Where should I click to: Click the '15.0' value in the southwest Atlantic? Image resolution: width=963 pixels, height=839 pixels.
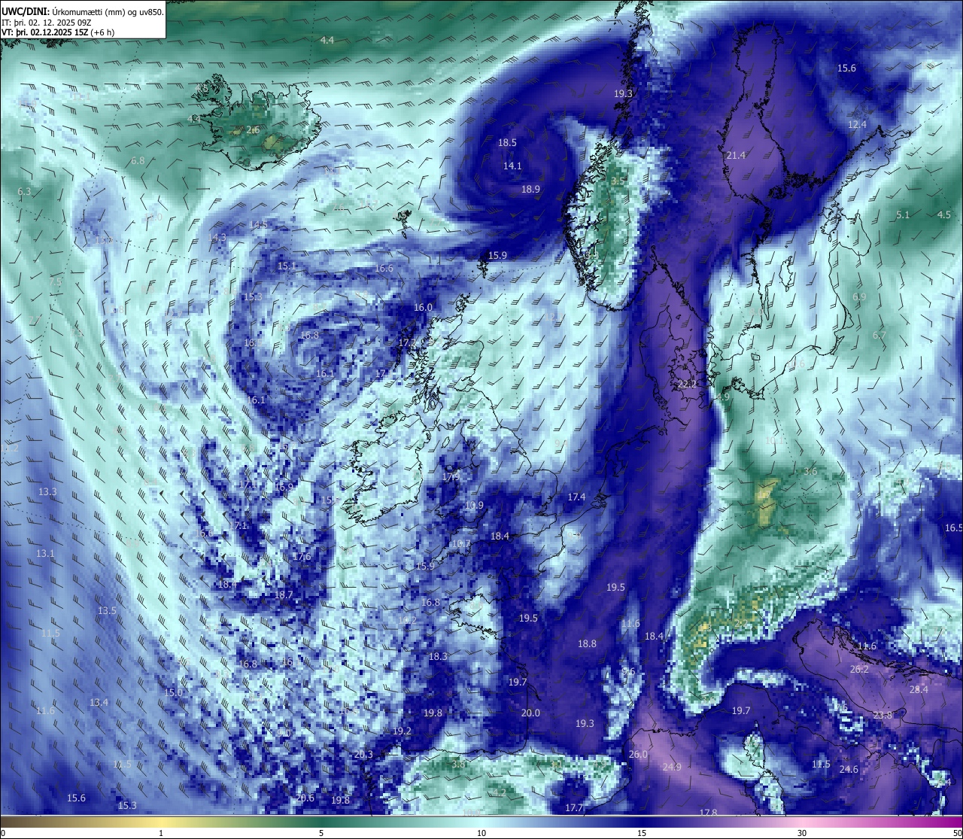(x=173, y=692)
